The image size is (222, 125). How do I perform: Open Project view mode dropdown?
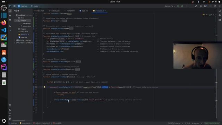pos(17,11)
